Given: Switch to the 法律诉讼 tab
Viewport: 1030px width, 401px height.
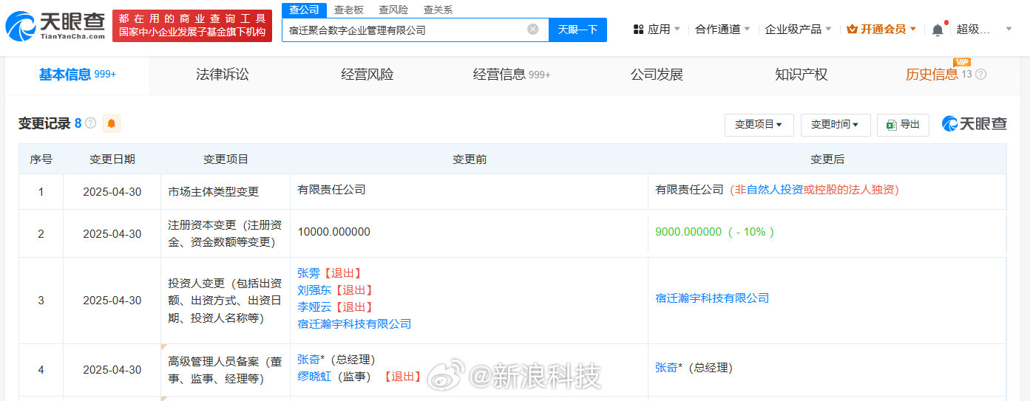Looking at the screenshot, I should click(x=223, y=75).
